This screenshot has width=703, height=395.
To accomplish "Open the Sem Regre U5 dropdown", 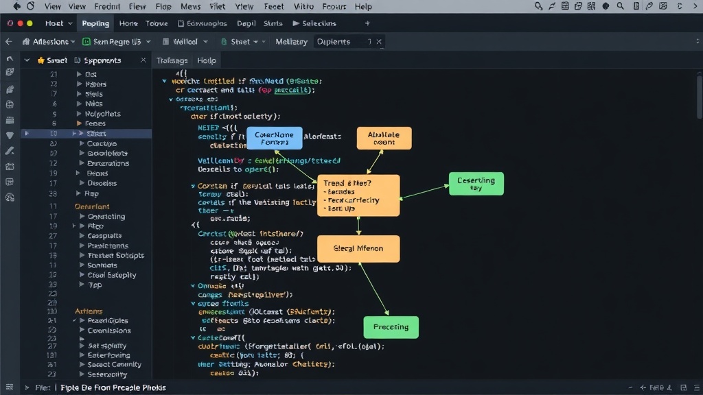I will click(117, 42).
